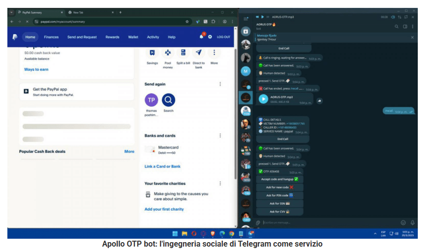The width and height of the screenshot is (435, 252).
Task: Dismiss the pinned Mensaje fijado bar
Action: 412,37
